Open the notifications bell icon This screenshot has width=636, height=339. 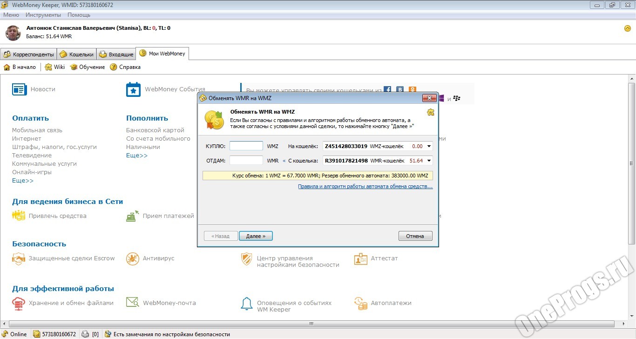coord(247,304)
